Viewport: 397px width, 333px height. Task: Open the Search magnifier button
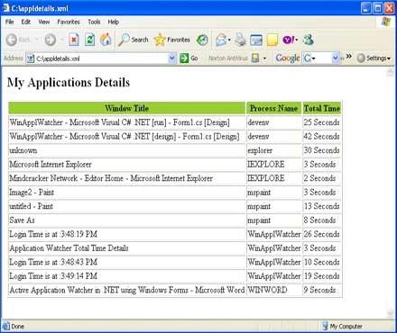coord(134,40)
